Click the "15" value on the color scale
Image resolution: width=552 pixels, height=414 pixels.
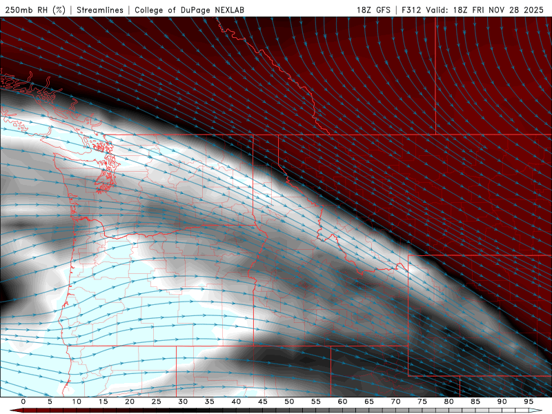(x=103, y=402)
